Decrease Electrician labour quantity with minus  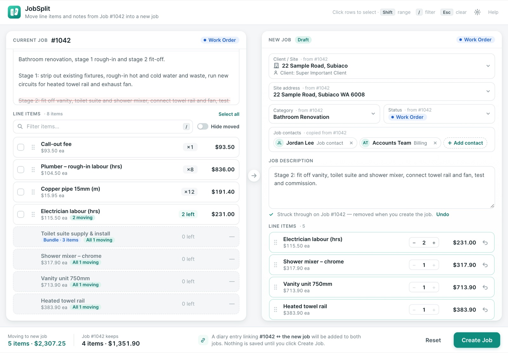pos(414,243)
